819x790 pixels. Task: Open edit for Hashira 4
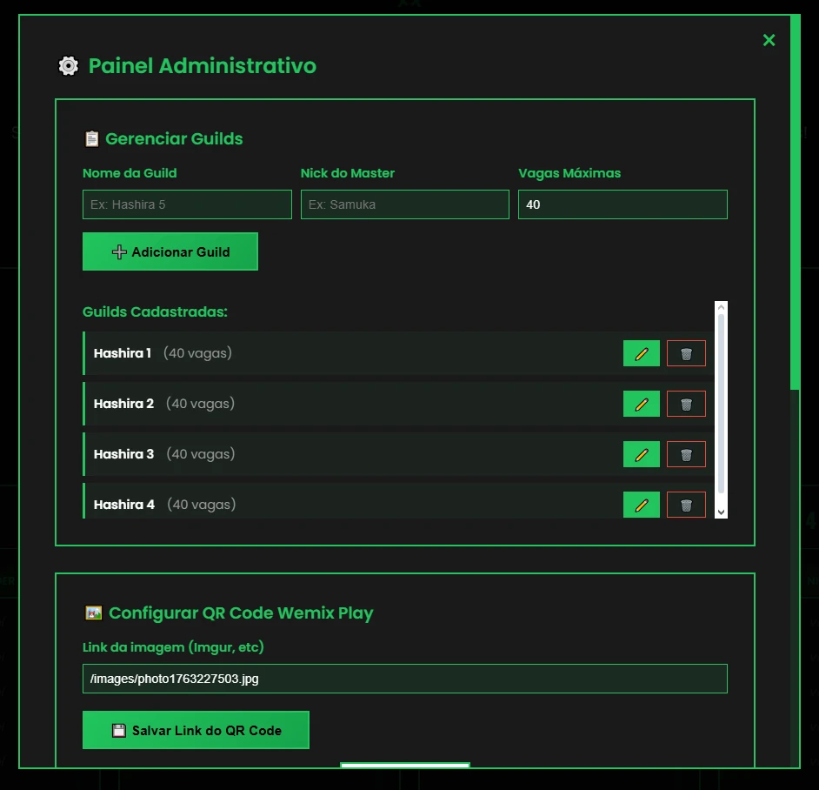pyautogui.click(x=641, y=505)
